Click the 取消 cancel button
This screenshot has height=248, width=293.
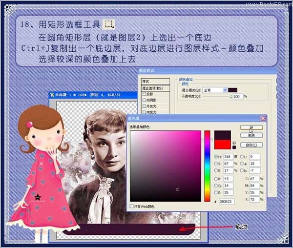point(251,135)
